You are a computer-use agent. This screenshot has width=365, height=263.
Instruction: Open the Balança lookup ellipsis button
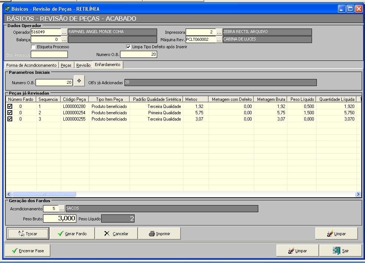tap(64, 39)
